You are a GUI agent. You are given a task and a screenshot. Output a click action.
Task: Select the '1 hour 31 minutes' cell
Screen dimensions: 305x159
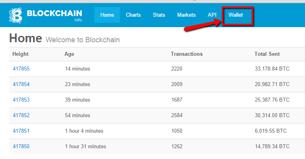tap(86, 146)
